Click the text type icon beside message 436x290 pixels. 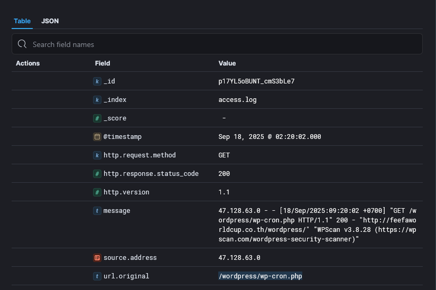point(97,211)
